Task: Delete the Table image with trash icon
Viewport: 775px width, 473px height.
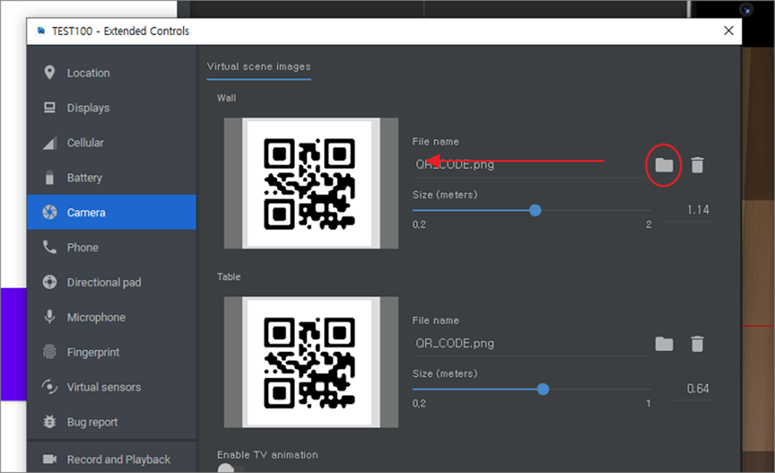Action: [x=697, y=344]
